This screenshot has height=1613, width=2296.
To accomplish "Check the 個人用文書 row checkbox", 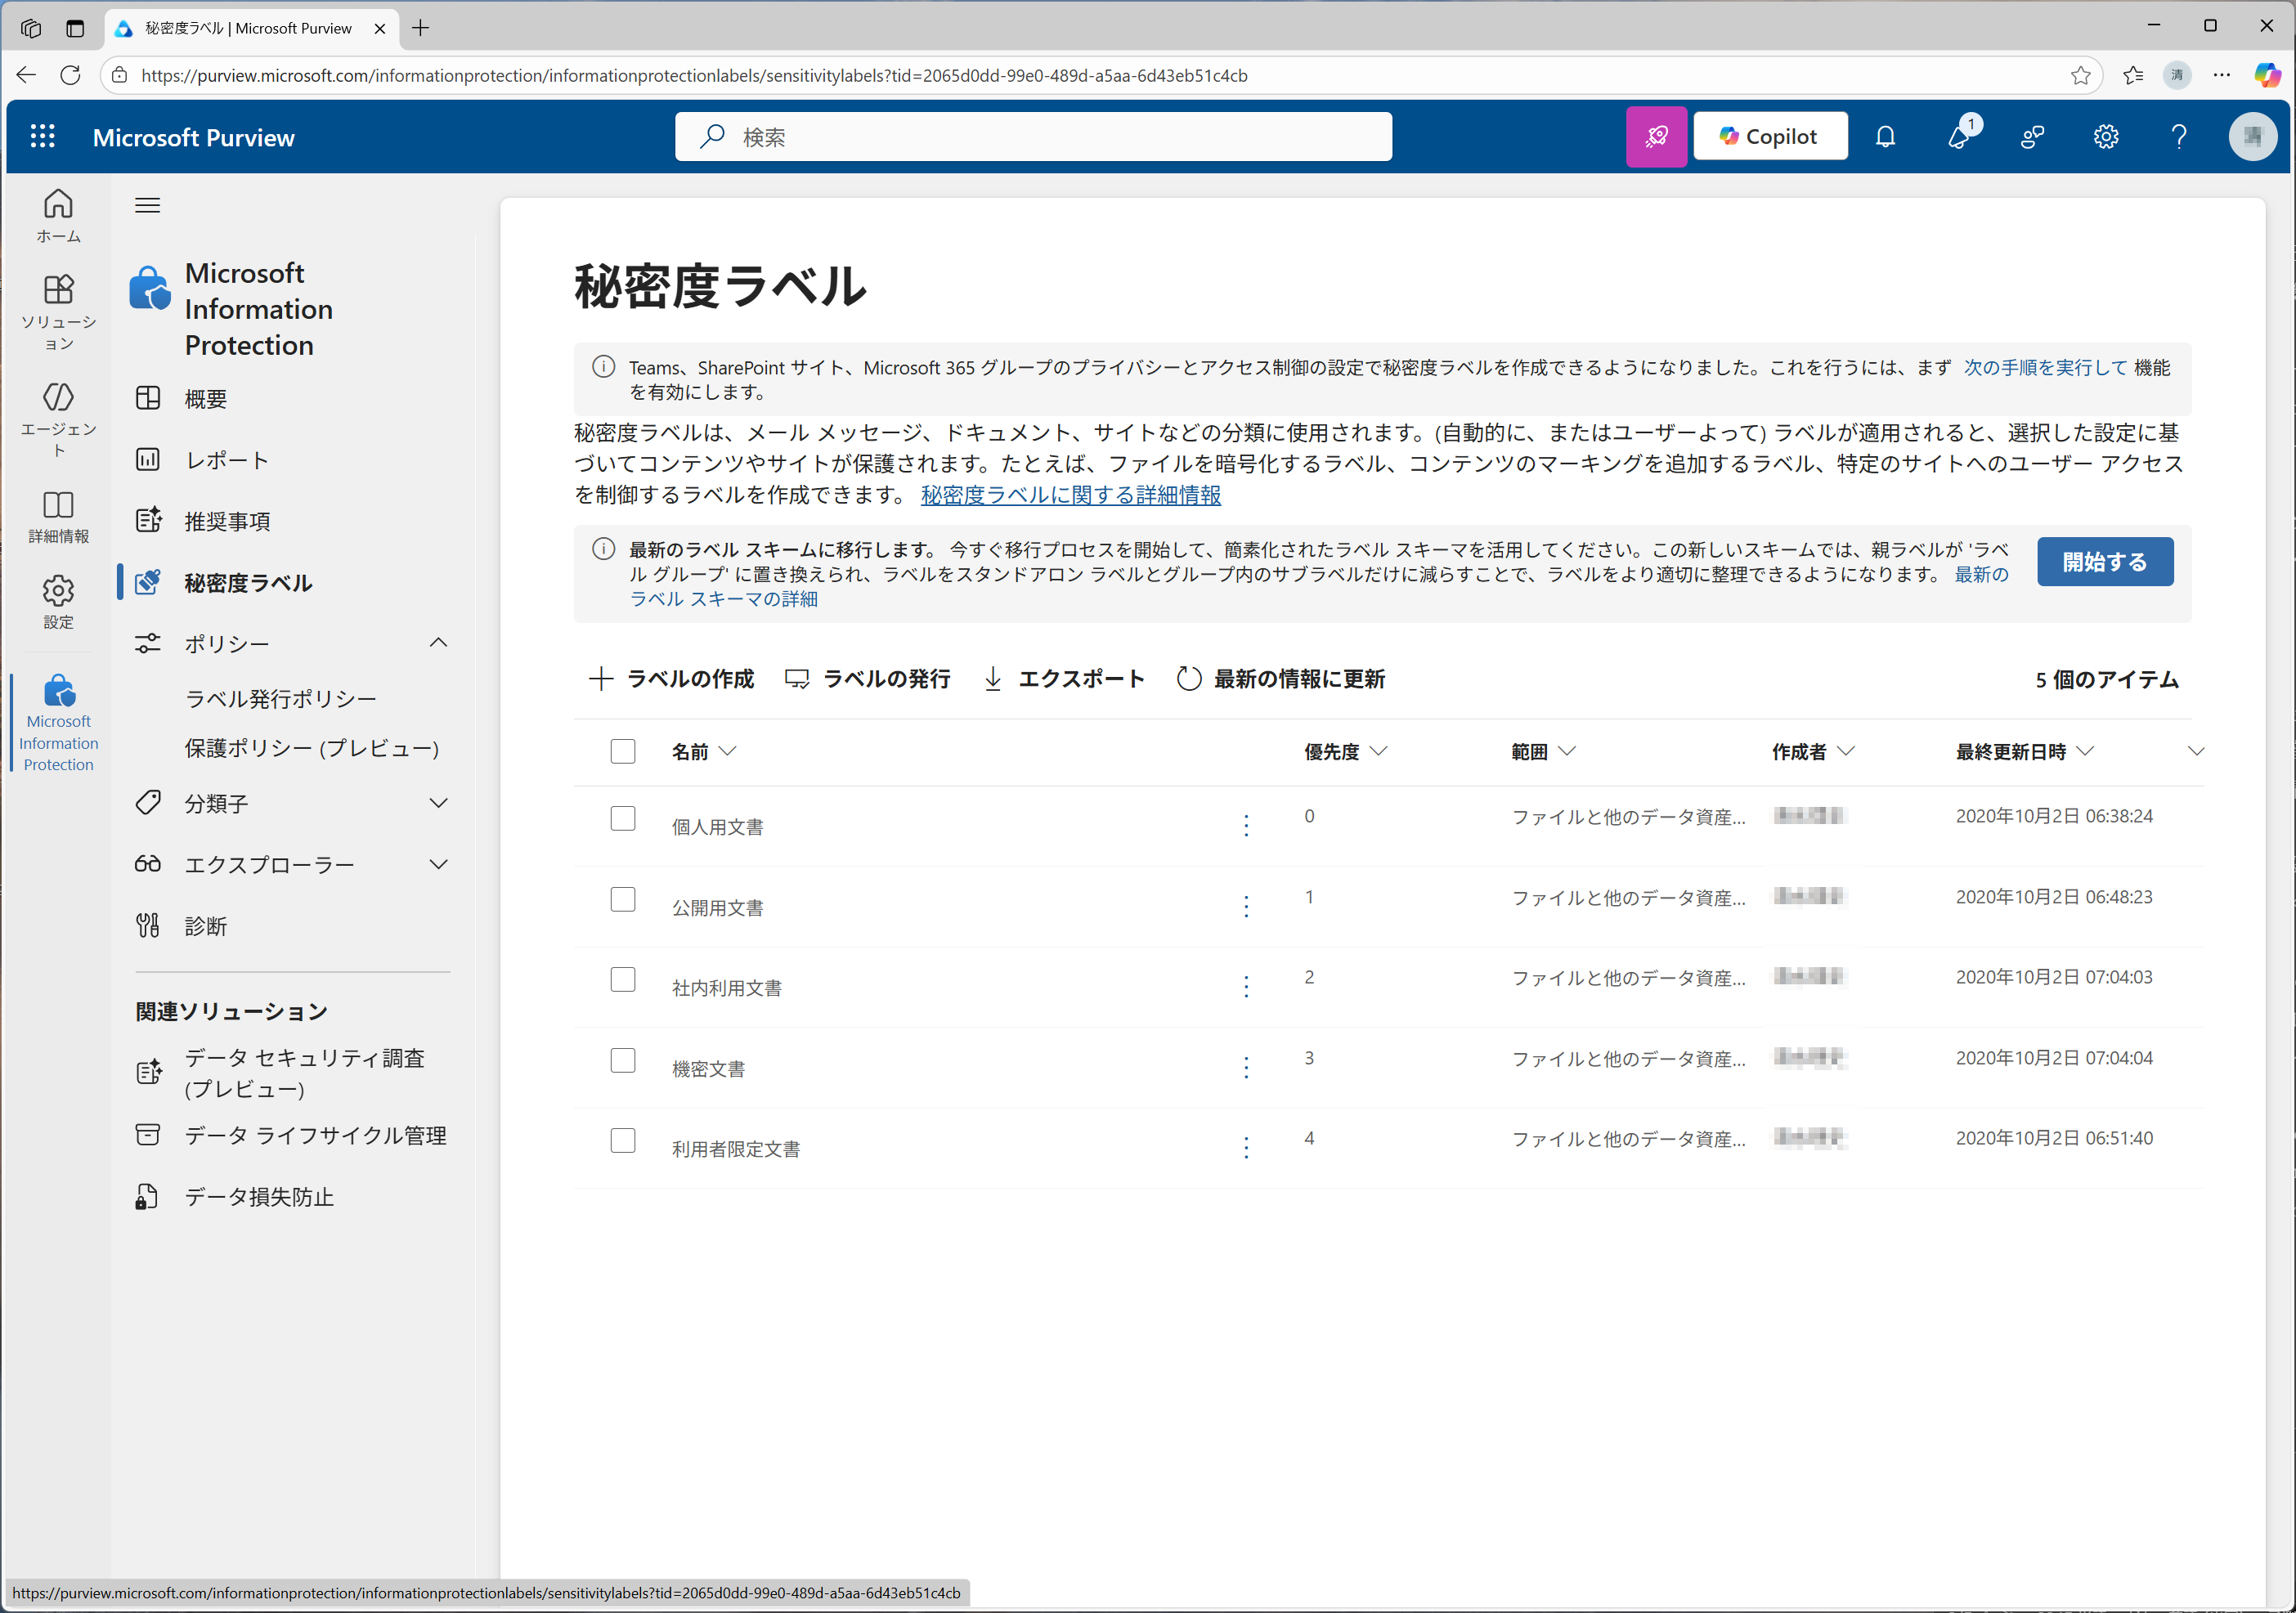I will click(623, 817).
